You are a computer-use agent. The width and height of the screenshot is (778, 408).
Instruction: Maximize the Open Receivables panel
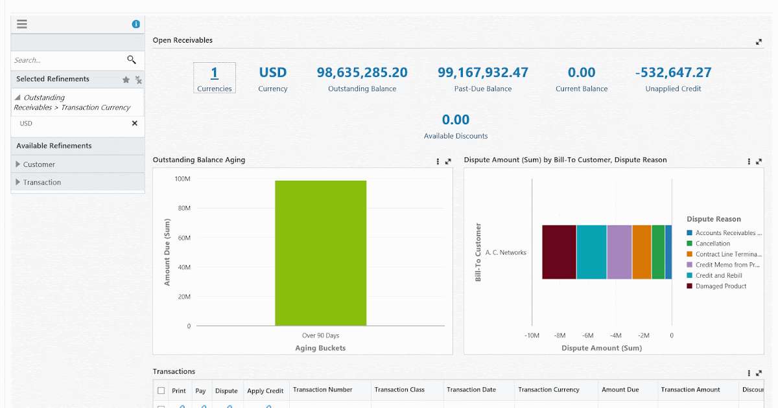coord(759,41)
